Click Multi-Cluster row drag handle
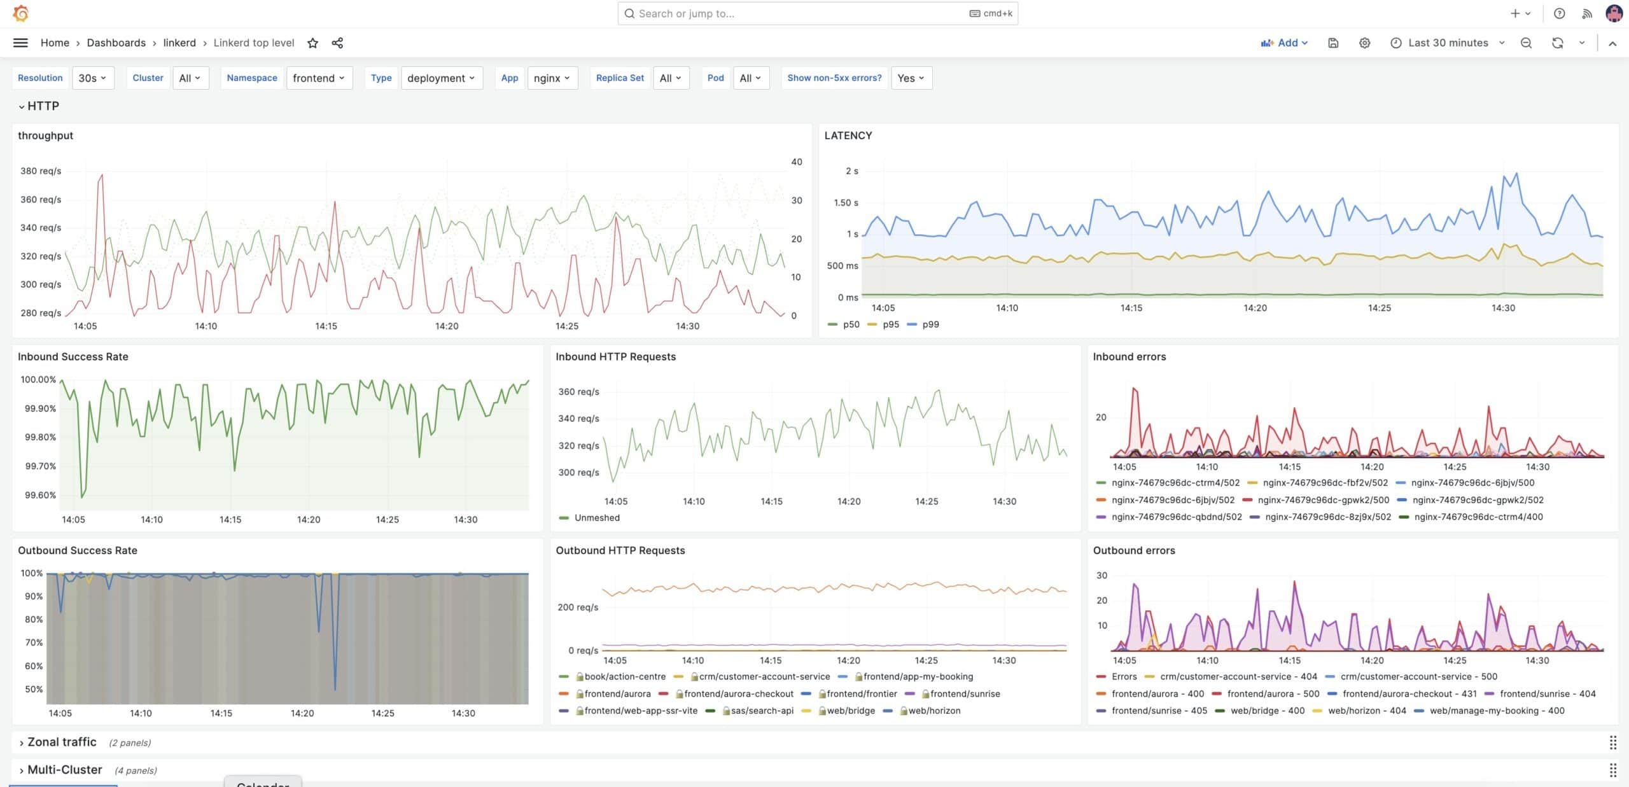This screenshot has width=1629, height=787. tap(1613, 770)
